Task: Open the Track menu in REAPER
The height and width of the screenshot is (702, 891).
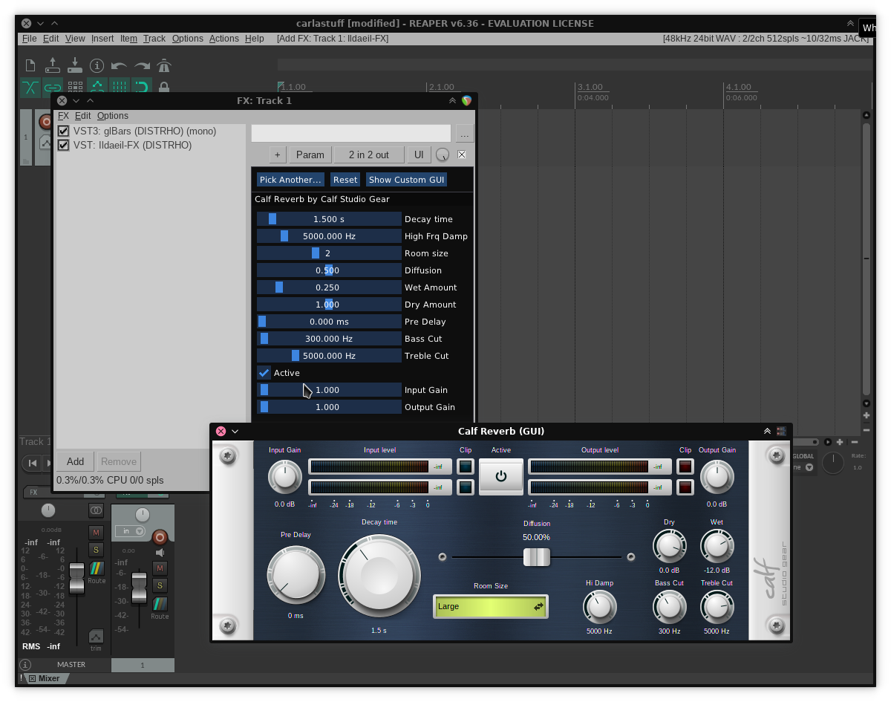Action: click(154, 39)
